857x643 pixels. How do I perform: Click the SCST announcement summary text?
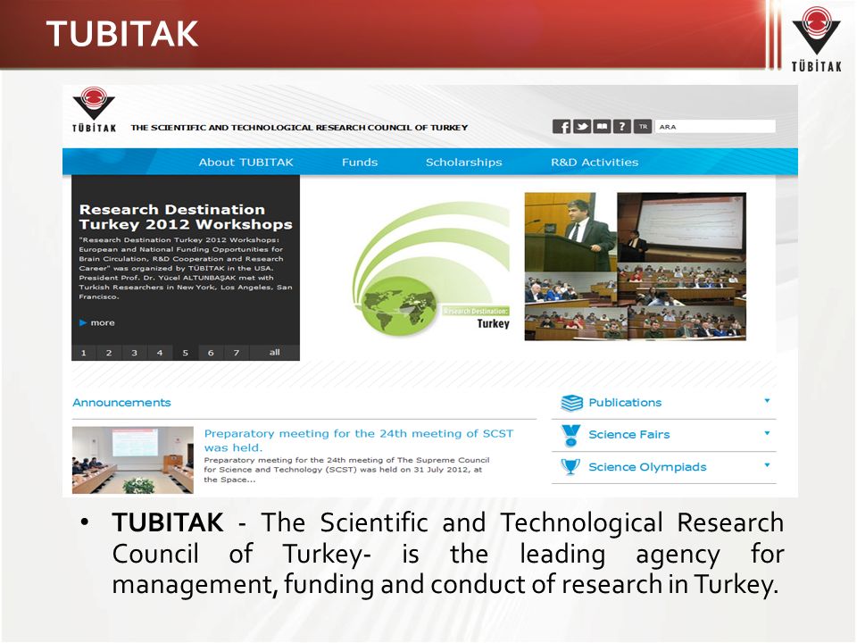(x=346, y=470)
